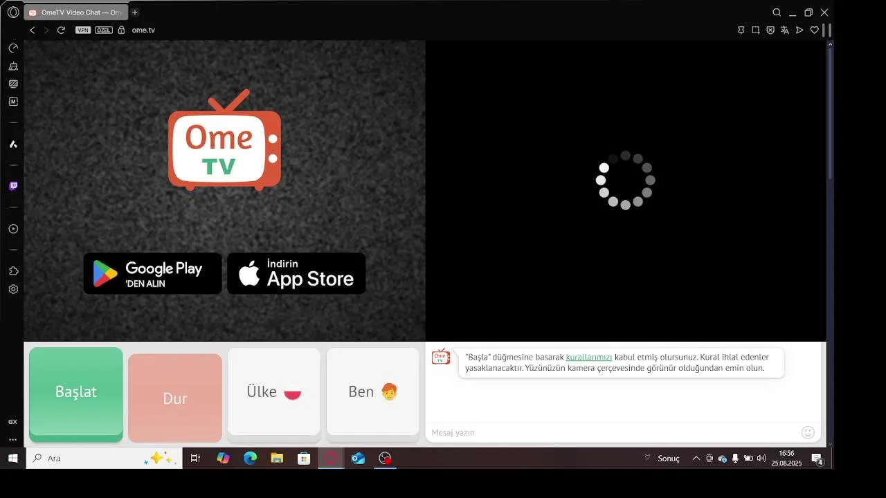Open the player icon in sidebar

(x=13, y=229)
